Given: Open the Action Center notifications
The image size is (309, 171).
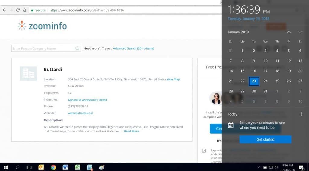Looking at the screenshot, I should tap(301, 167).
